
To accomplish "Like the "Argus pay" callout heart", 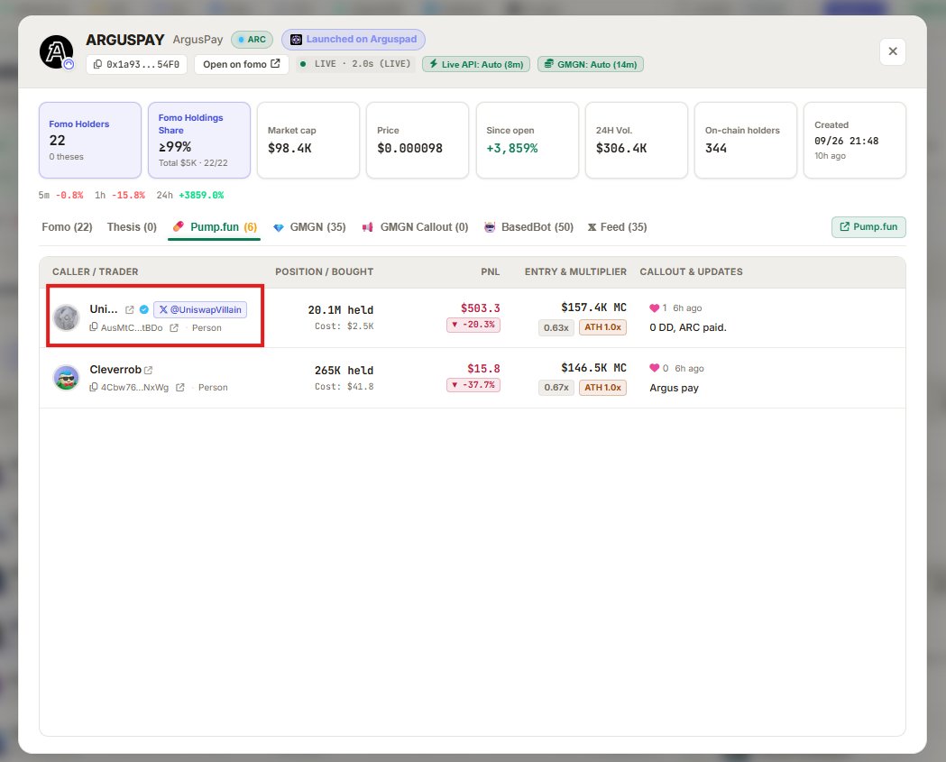I will (654, 368).
